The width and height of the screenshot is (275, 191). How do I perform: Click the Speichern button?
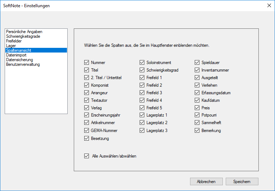(242, 182)
